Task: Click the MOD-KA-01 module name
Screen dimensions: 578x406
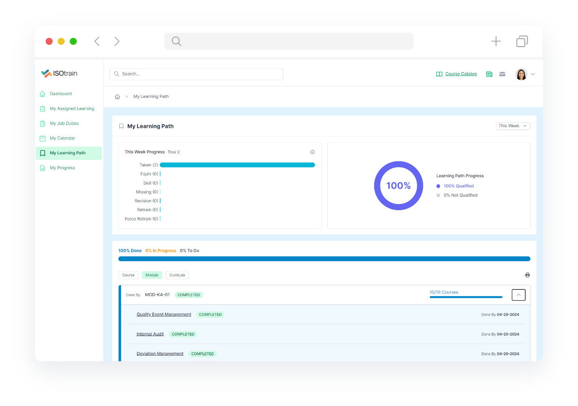Action: pyautogui.click(x=158, y=295)
